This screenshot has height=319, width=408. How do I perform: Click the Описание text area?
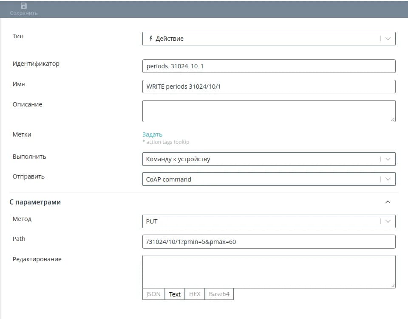tap(269, 111)
